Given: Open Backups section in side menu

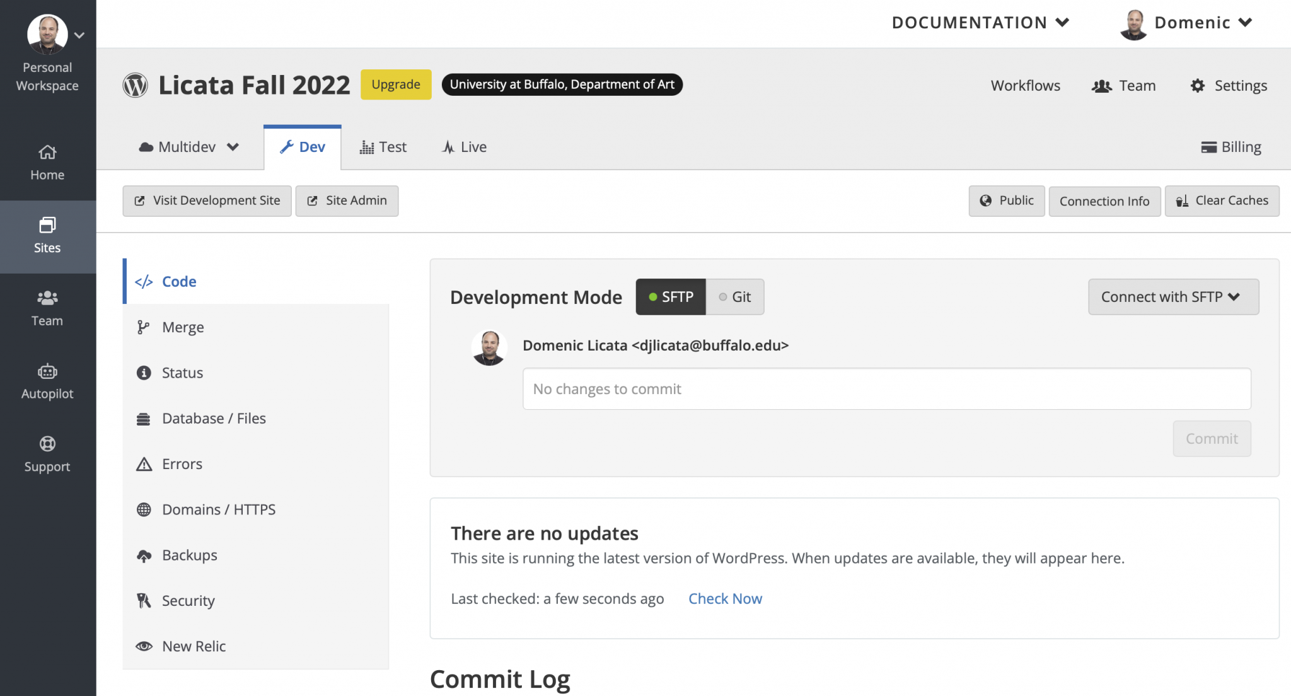Looking at the screenshot, I should coord(189,555).
